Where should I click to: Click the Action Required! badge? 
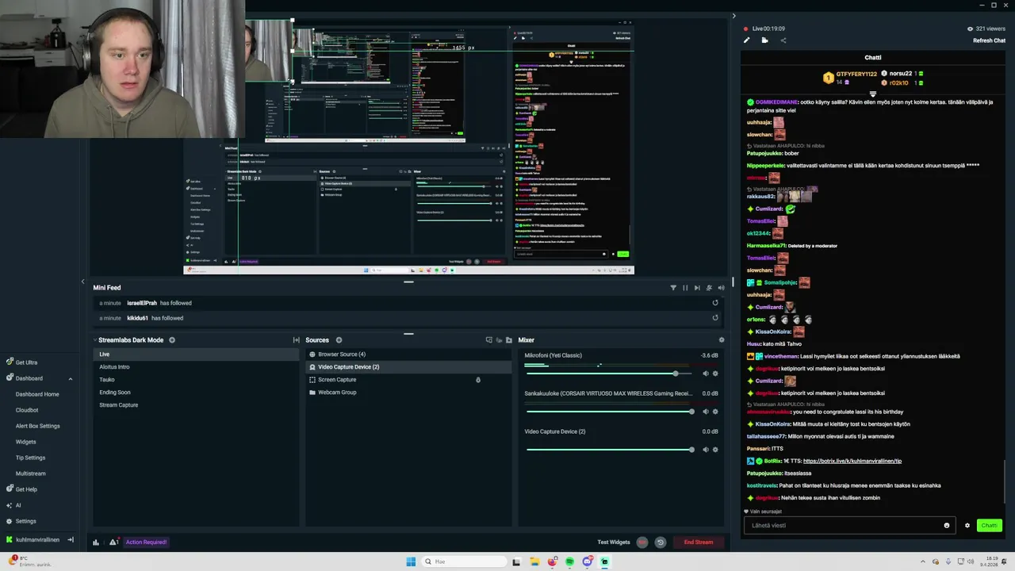click(x=146, y=542)
